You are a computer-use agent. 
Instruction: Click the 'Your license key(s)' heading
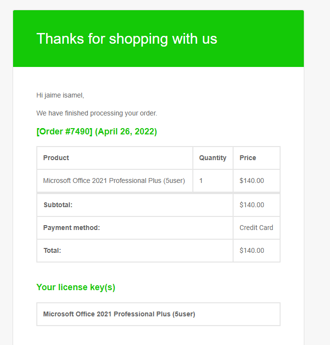pyautogui.click(x=76, y=287)
